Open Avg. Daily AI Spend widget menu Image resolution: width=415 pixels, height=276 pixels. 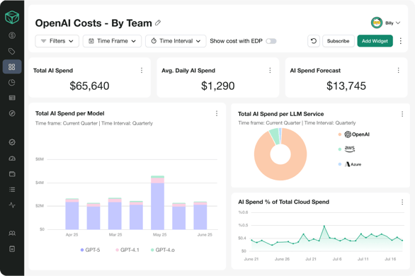pyautogui.click(x=270, y=70)
